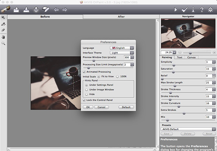
Task: Open the Text settings tab
Action: tap(179, 57)
